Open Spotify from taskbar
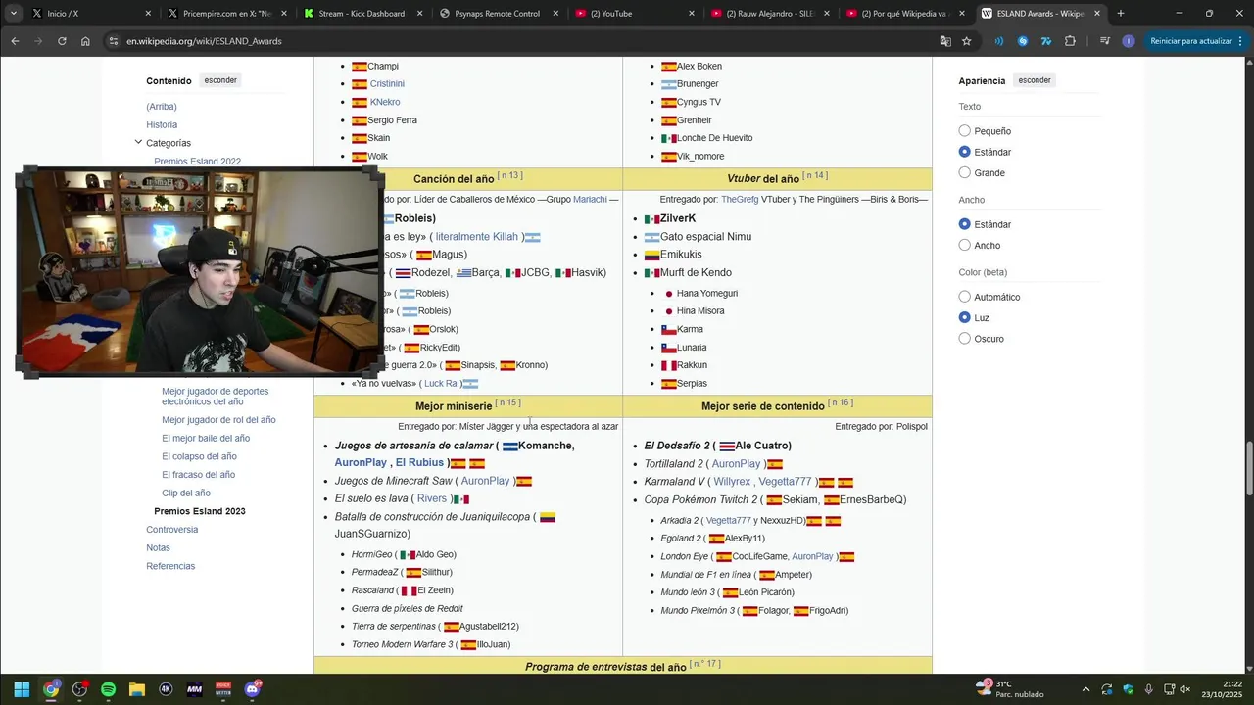This screenshot has width=1254, height=705. click(108, 689)
